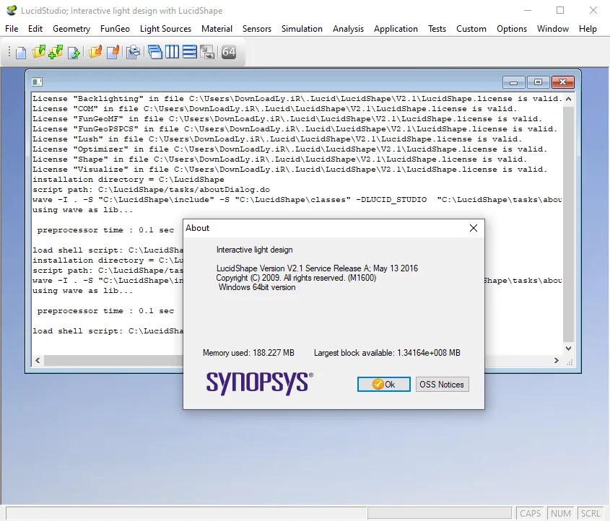Tile windows horizontally with the rows icon
Viewport: 610px width, 521px height.
tap(189, 52)
